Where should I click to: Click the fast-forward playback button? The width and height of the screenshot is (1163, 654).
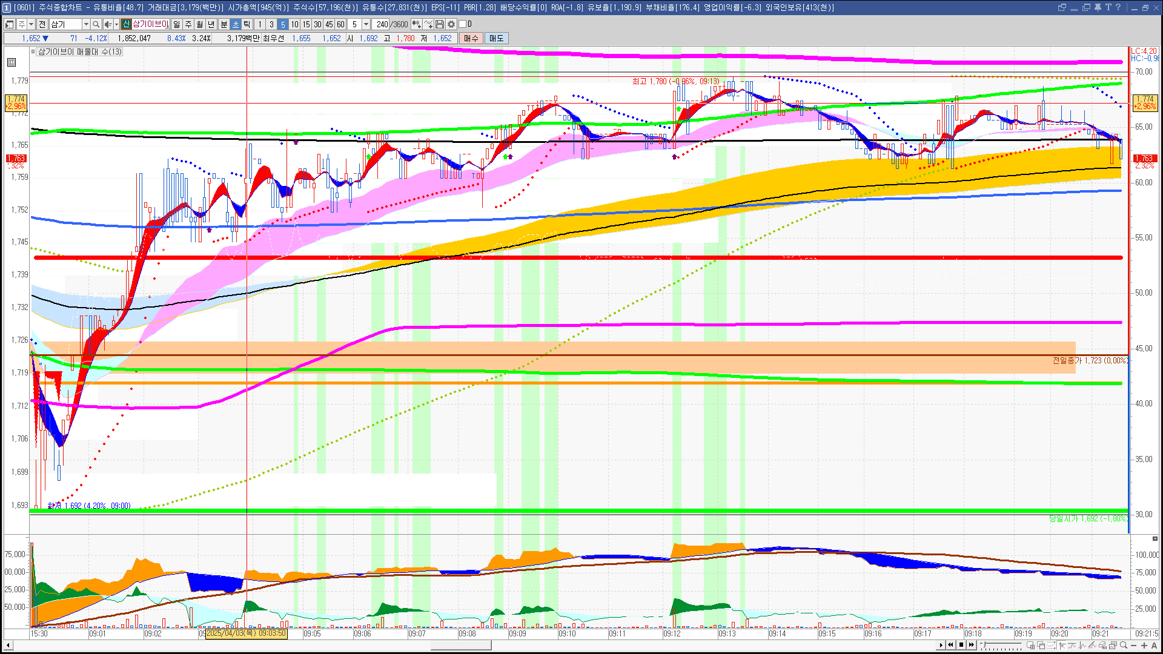(x=972, y=645)
